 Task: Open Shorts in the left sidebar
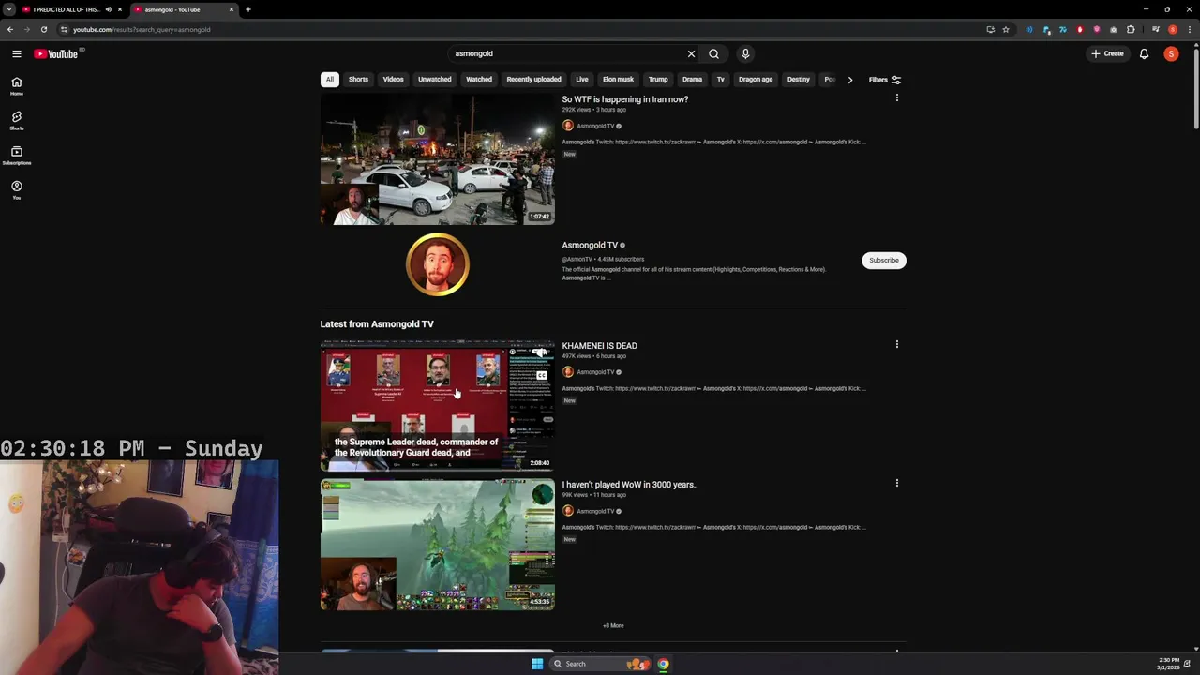tap(16, 121)
